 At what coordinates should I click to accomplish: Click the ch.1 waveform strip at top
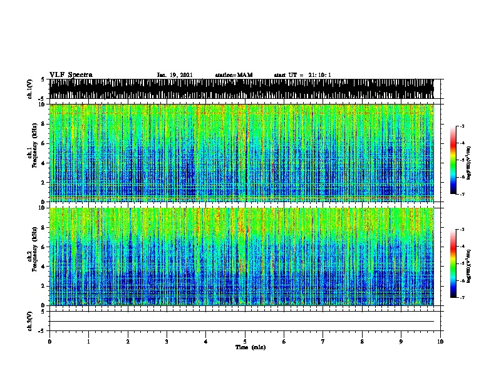242,89
